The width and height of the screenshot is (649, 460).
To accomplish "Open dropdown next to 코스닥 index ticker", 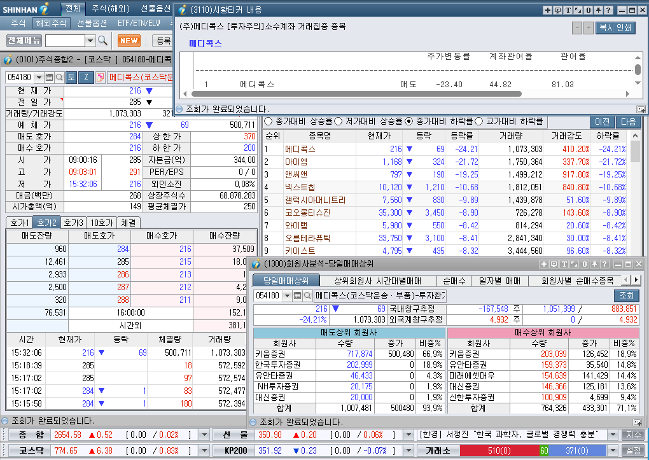I will point(204,450).
